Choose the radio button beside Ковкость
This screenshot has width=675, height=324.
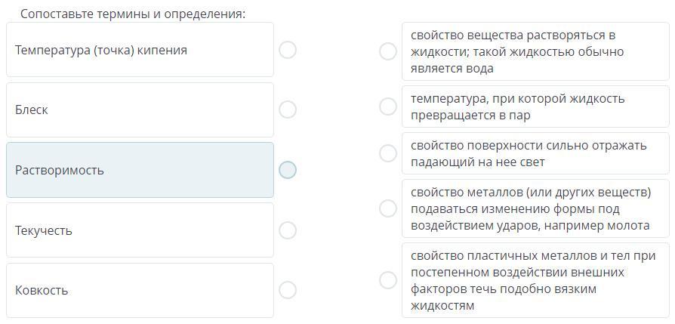288,290
